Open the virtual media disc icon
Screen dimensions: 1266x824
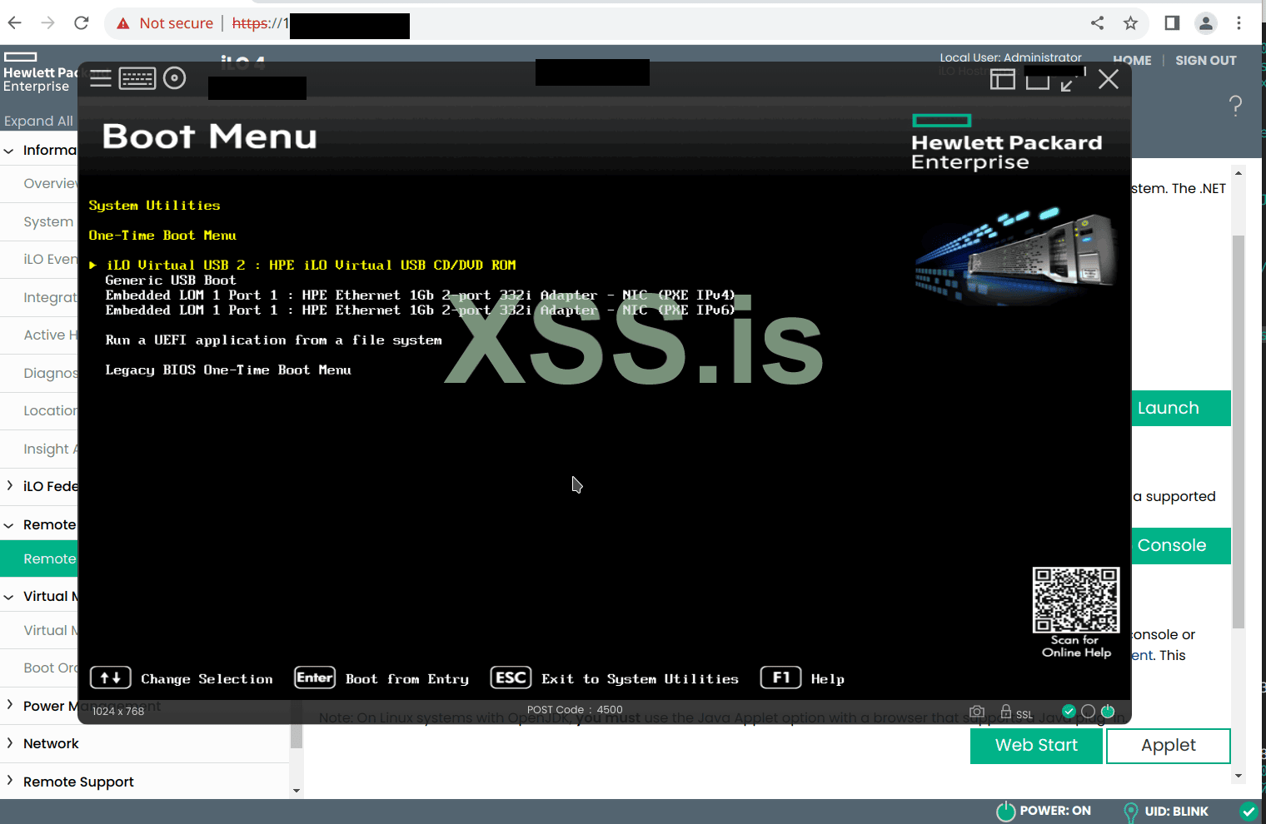point(174,78)
